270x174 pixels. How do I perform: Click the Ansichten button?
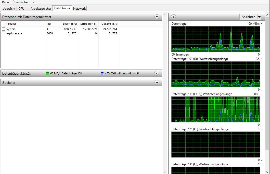(249, 17)
